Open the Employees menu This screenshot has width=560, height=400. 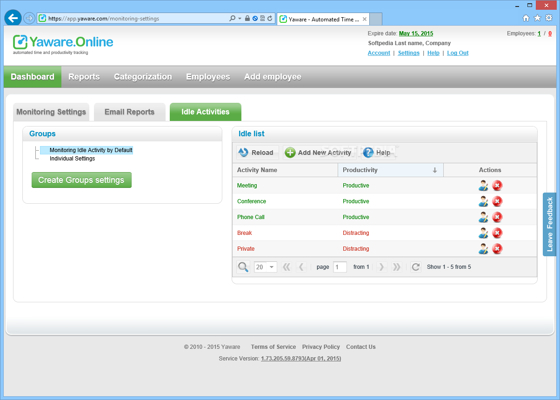[x=208, y=77]
